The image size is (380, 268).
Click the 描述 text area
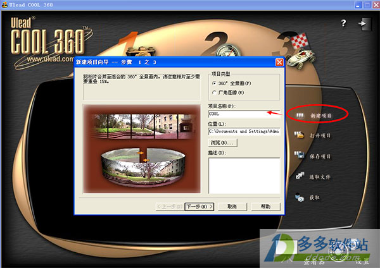(x=244, y=176)
